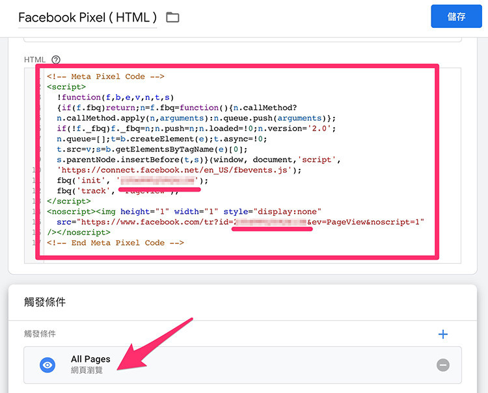The image size is (488, 393).
Task: Click the n.queue=[] createElement line
Action: click(162, 139)
